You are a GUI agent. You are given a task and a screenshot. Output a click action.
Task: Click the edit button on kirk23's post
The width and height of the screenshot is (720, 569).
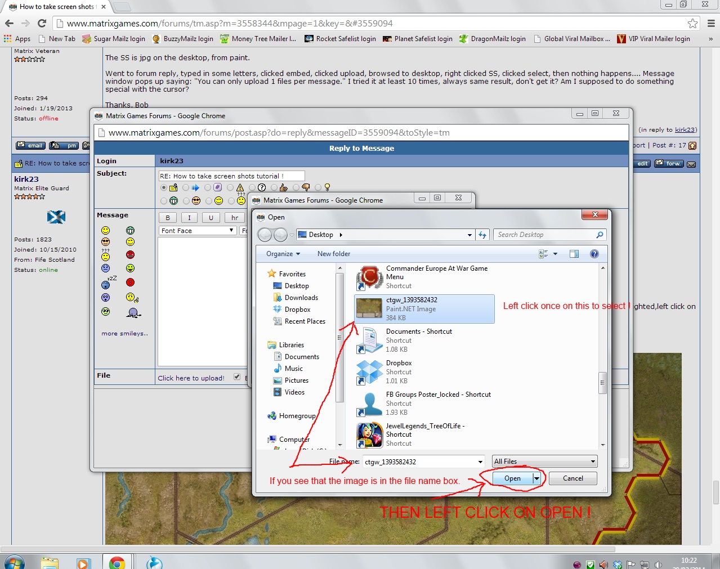coord(641,164)
